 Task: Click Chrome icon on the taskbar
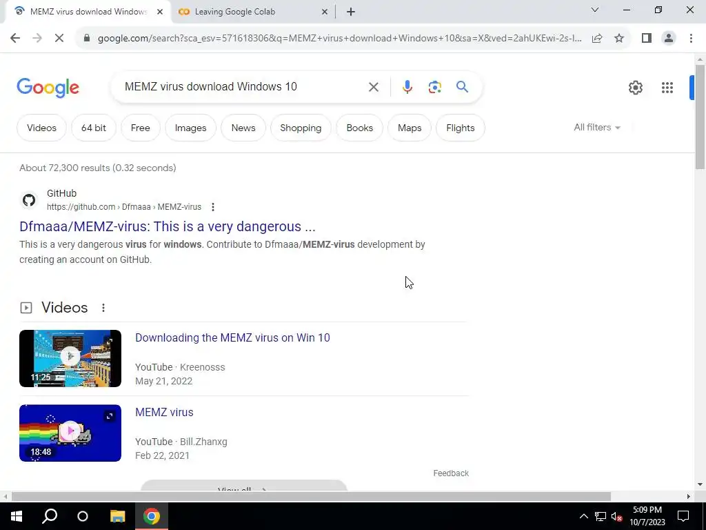[x=152, y=516]
